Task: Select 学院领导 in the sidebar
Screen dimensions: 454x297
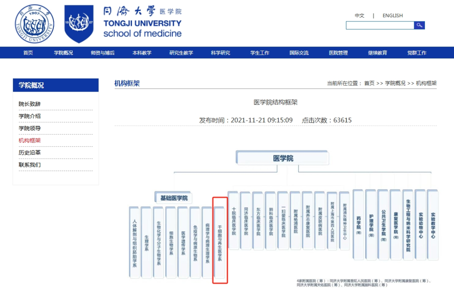Action: point(30,129)
